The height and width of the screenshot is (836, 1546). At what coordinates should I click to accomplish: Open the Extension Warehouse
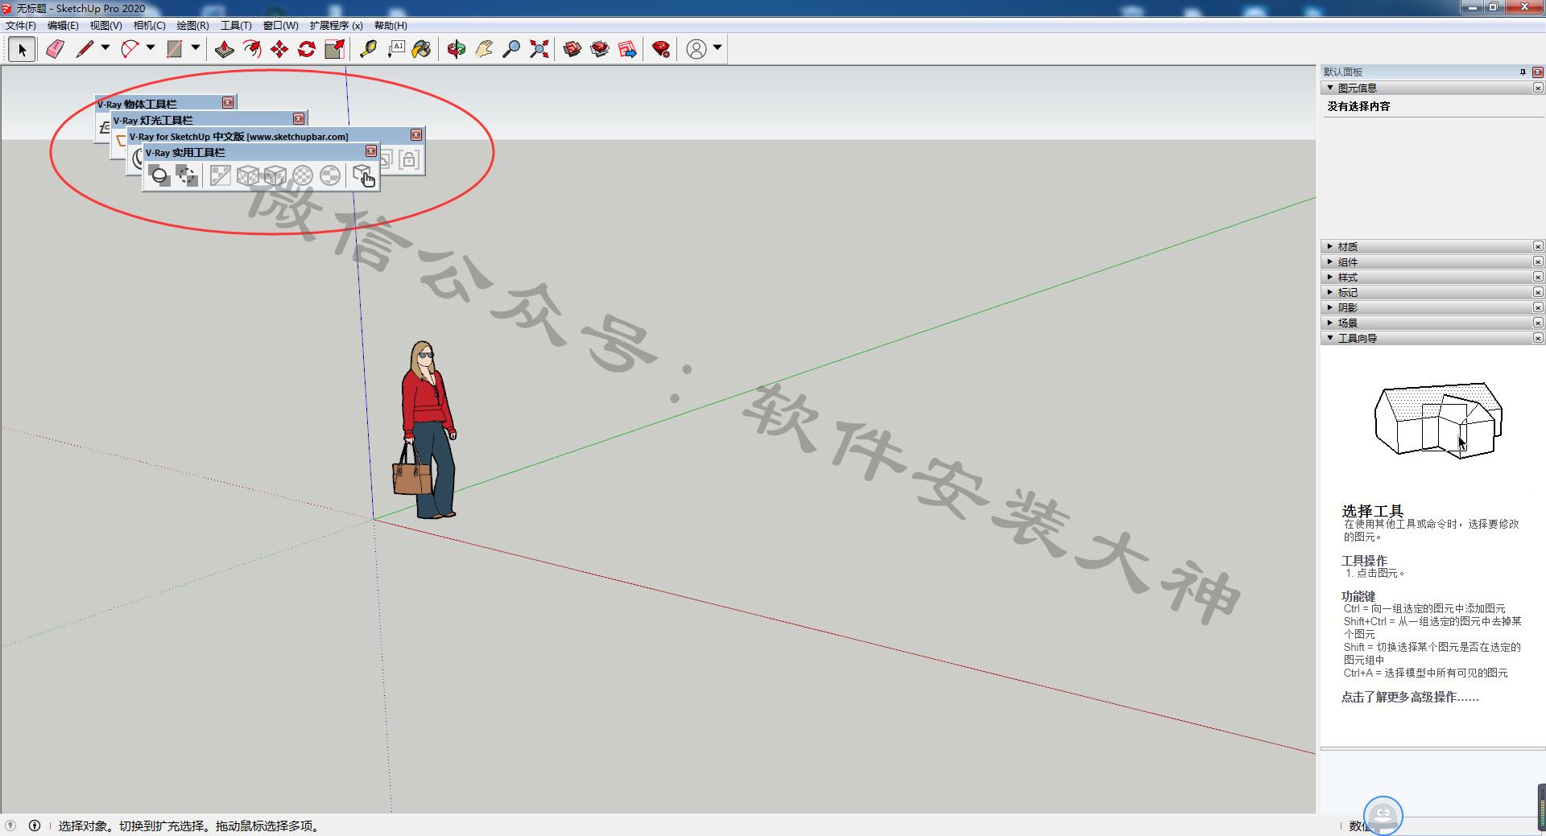pos(600,50)
